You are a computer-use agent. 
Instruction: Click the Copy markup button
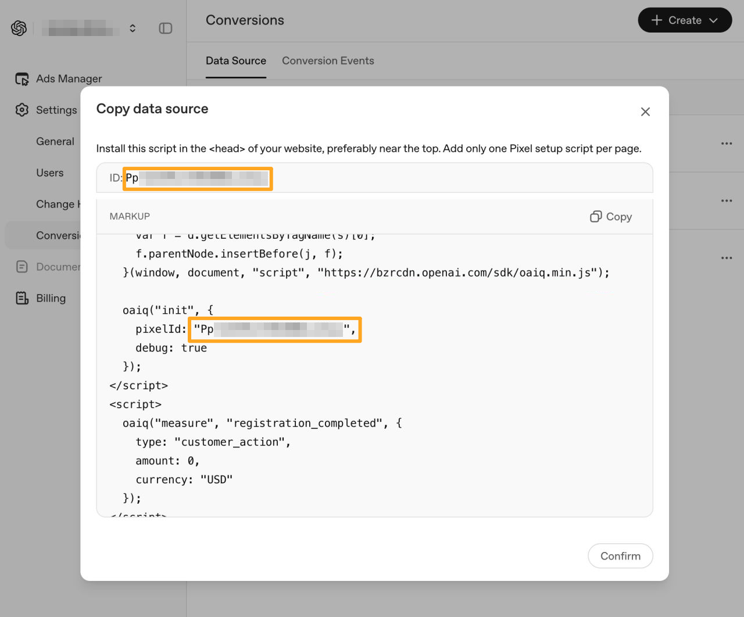click(x=611, y=217)
